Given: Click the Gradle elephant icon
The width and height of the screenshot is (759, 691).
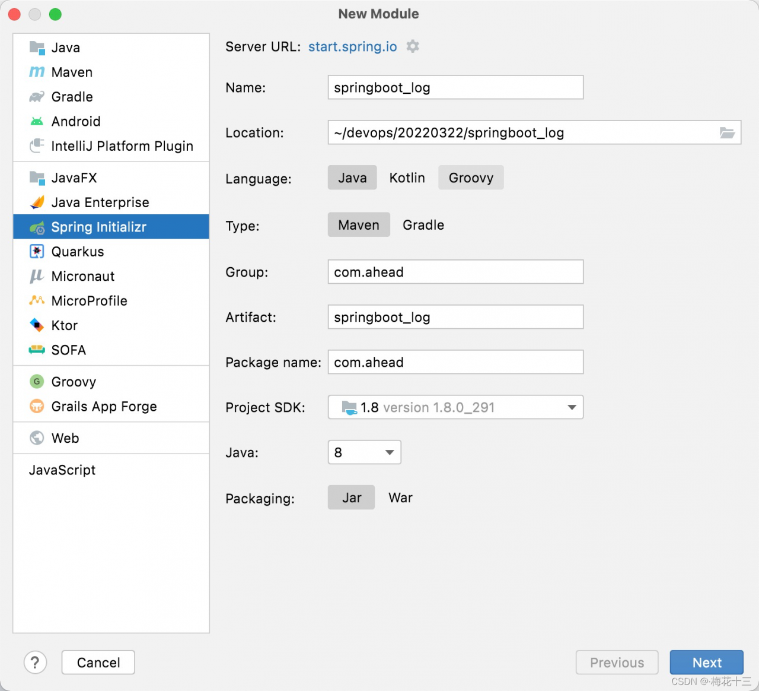Looking at the screenshot, I should (x=37, y=97).
